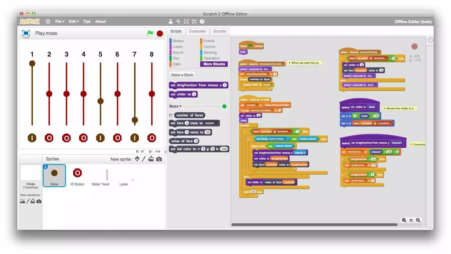
Task: Toggle the IO button under slider 3
Action: (x=66, y=138)
